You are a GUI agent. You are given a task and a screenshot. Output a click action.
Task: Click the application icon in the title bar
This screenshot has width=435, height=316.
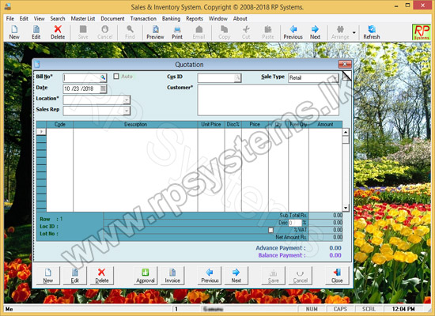point(8,6)
